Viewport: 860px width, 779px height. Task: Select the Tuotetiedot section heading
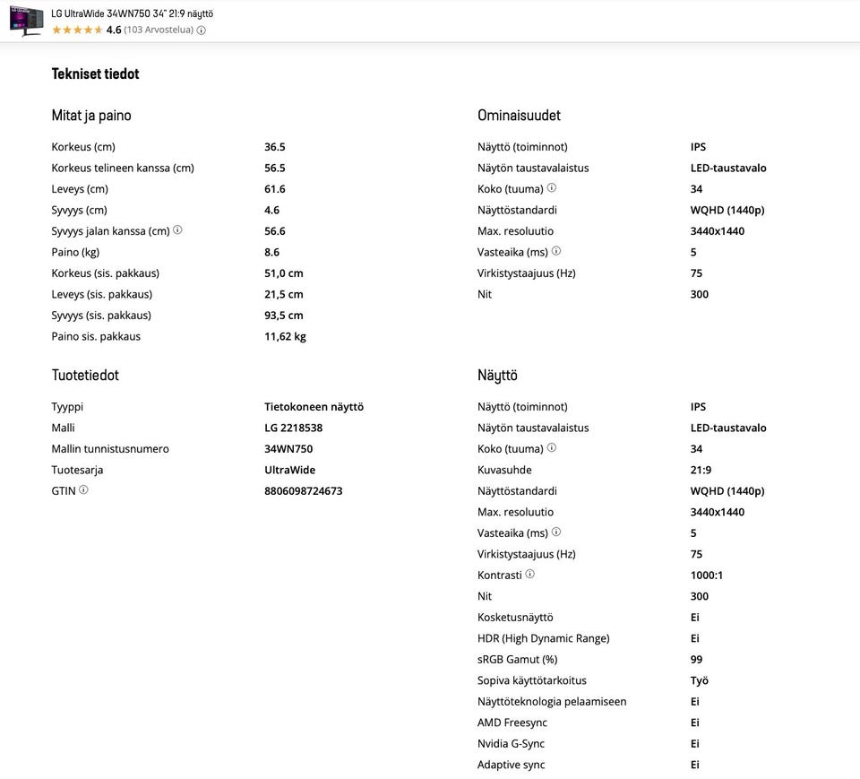[x=85, y=376]
